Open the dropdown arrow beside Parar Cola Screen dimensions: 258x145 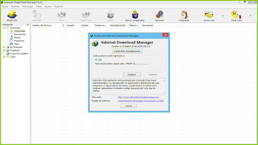[250, 16]
